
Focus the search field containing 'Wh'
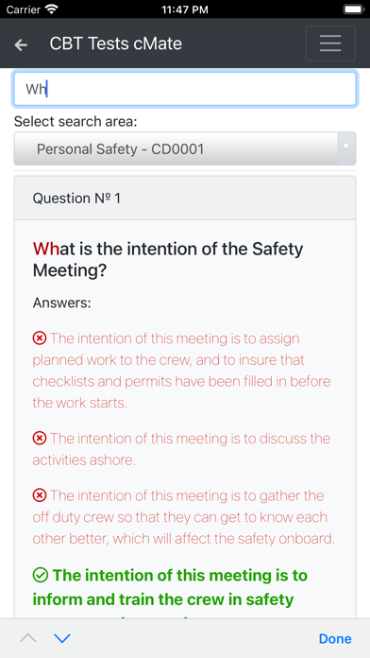pyautogui.click(x=185, y=89)
